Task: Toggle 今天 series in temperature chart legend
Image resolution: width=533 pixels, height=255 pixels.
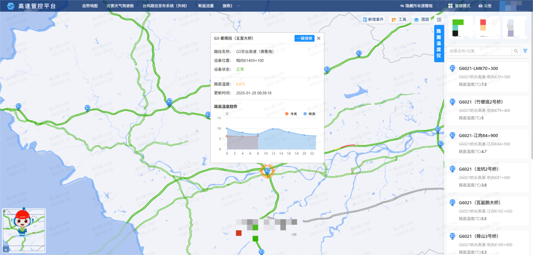Action: [291, 114]
